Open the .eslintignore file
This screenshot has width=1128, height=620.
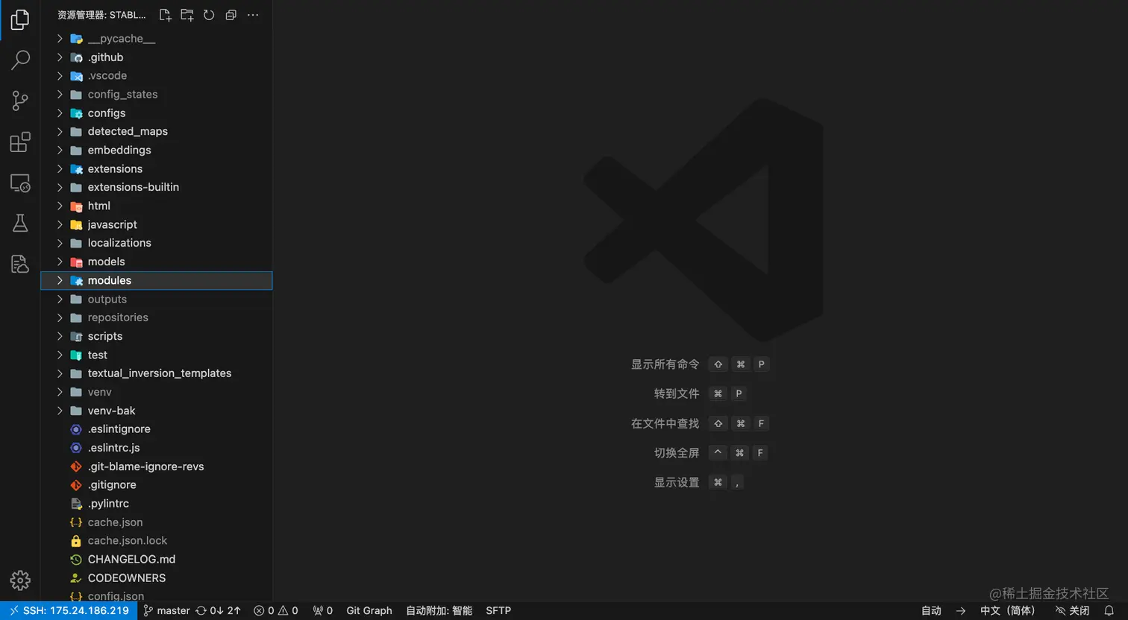click(157, 429)
